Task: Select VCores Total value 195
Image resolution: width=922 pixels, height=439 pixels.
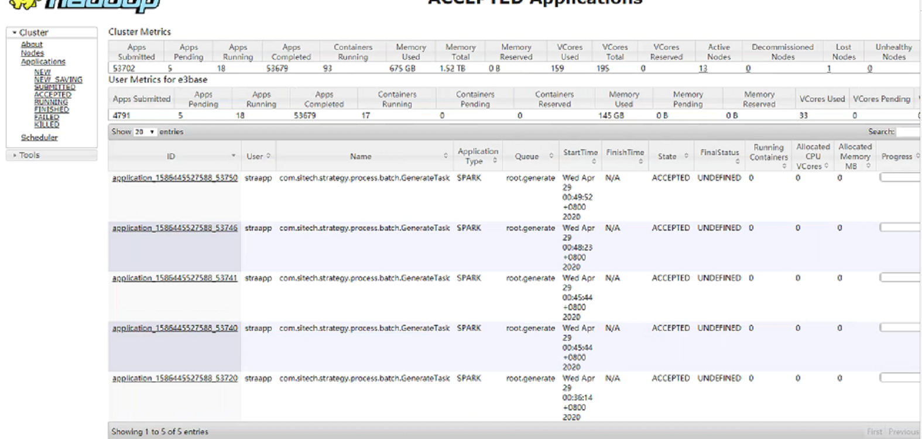Action: [603, 68]
